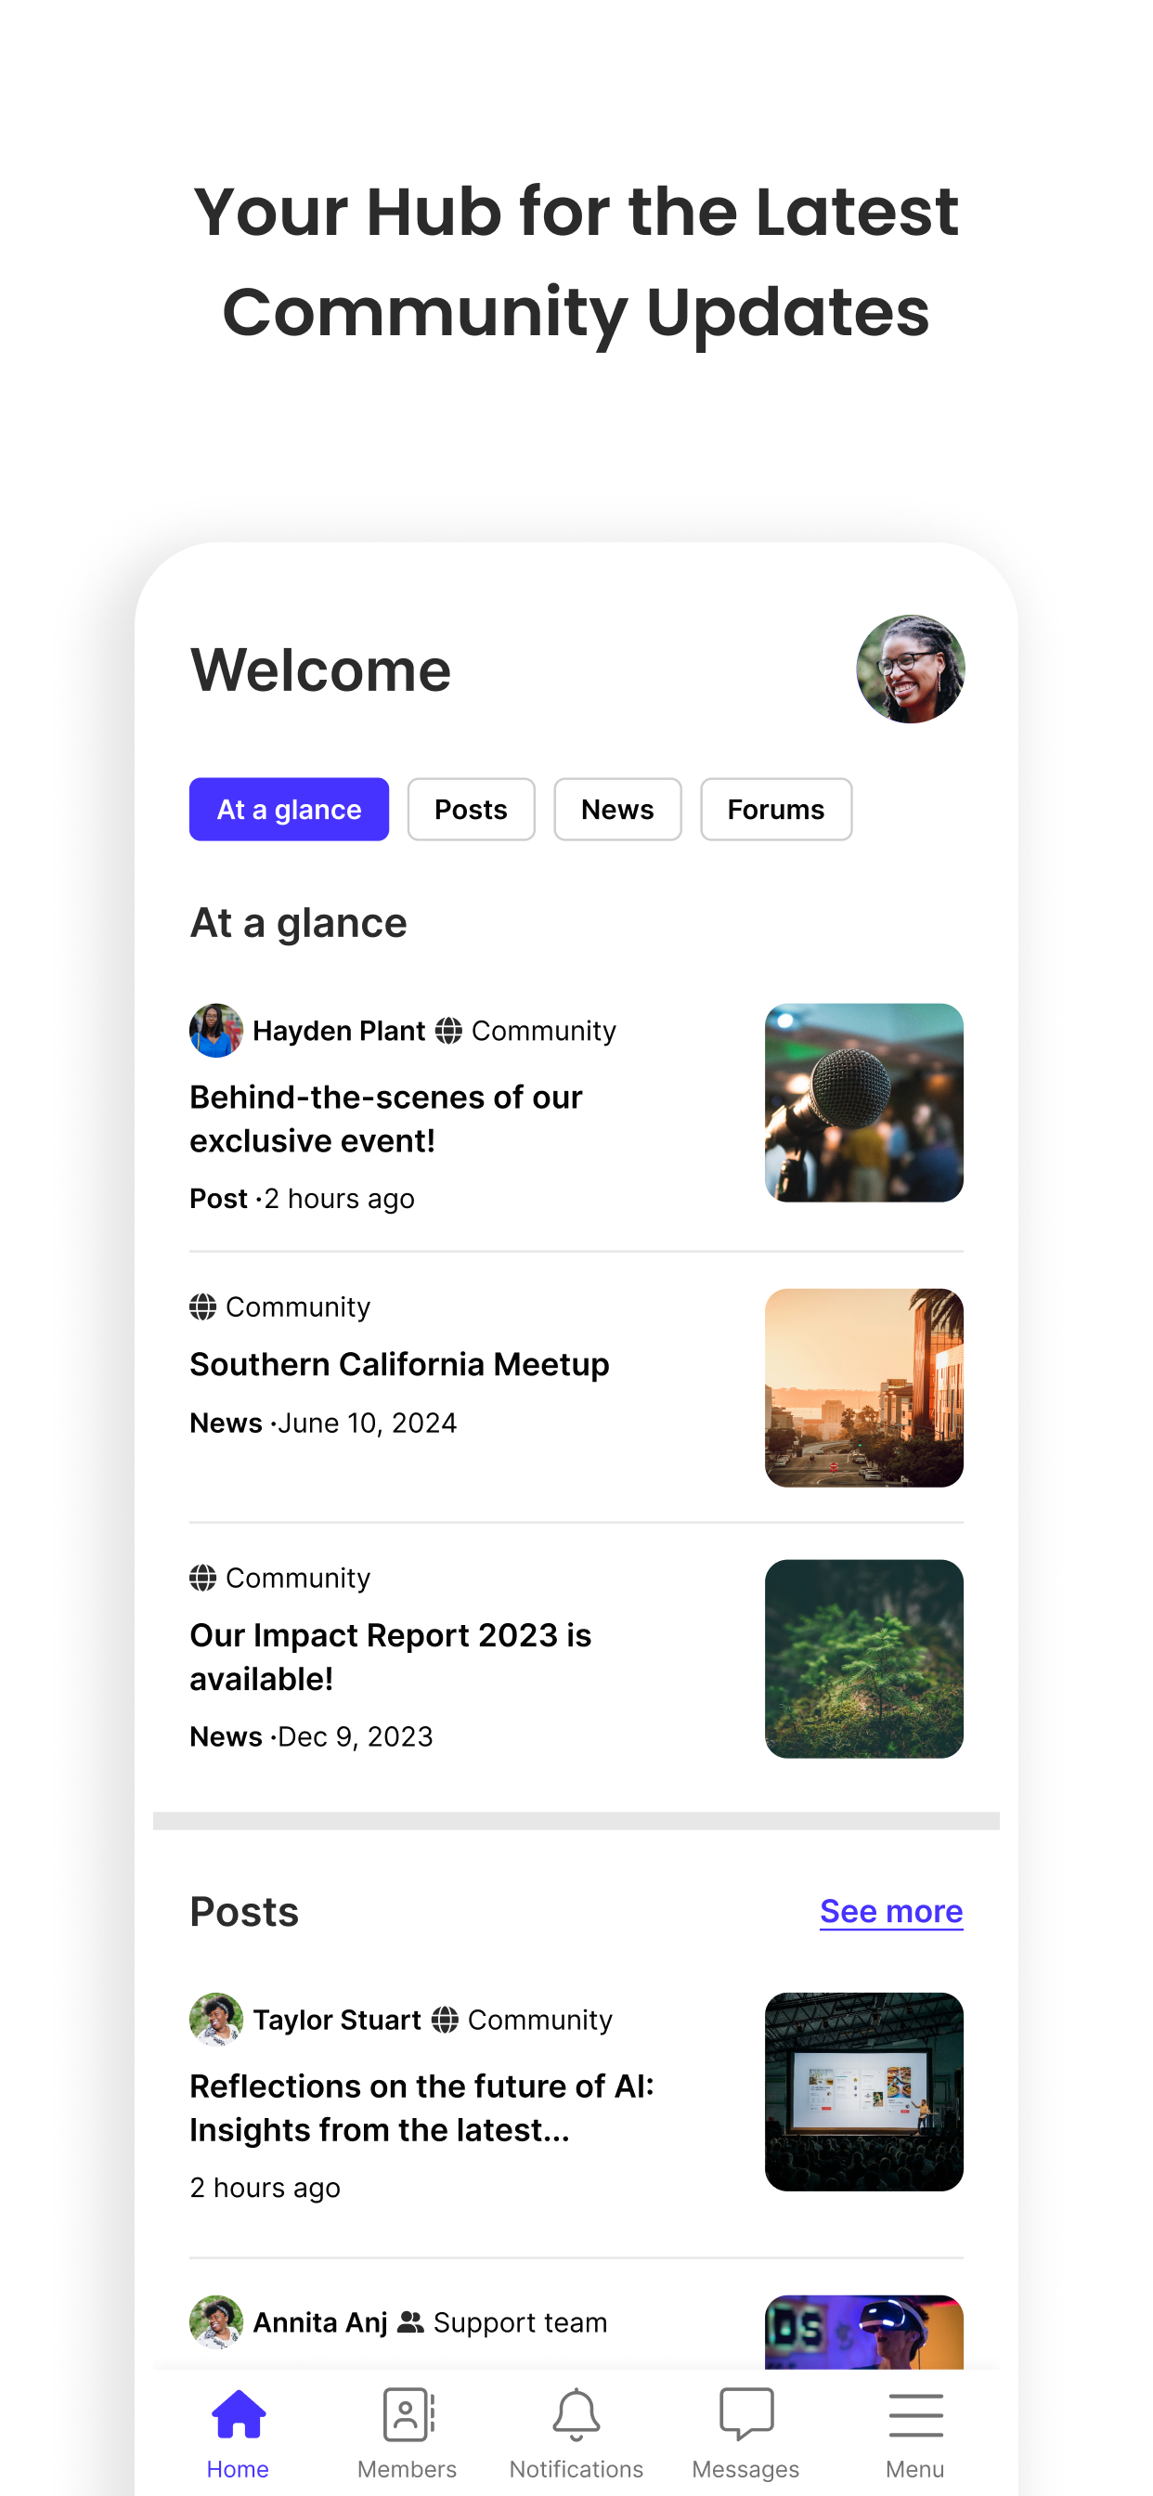Click Hayden Plant author name
Image resolution: width=1153 pixels, height=2496 pixels.
click(339, 1031)
